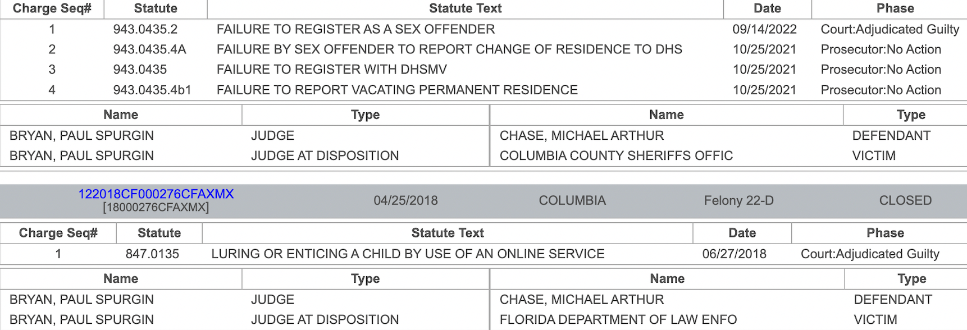
Task: Click FAILURE TO REPORT VACATING PERMANENT RESIDENCE row
Action: click(x=484, y=90)
